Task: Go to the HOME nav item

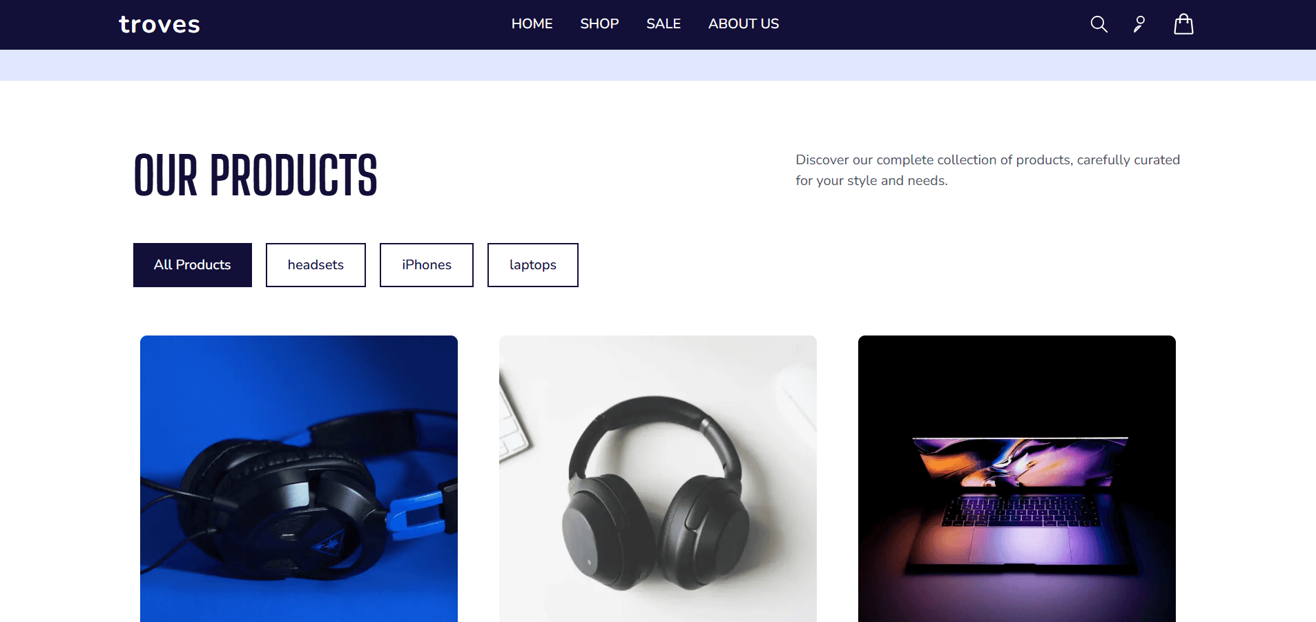Action: [x=532, y=24]
